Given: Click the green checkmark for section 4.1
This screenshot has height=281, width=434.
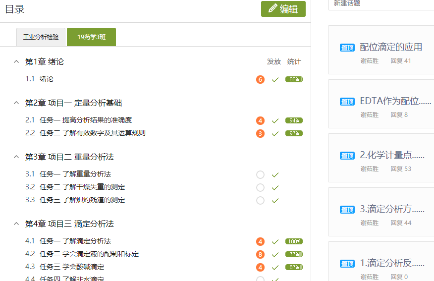Looking at the screenshot, I should tap(275, 242).
